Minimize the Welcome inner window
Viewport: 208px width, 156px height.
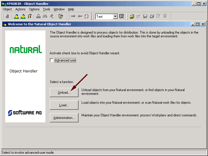point(193,24)
